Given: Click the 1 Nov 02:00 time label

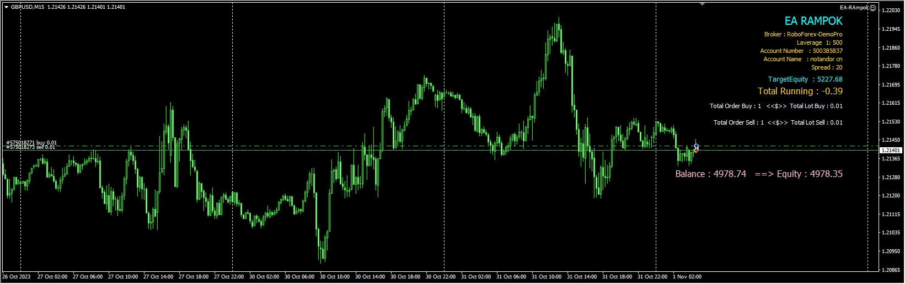Looking at the screenshot, I should pyautogui.click(x=687, y=277).
